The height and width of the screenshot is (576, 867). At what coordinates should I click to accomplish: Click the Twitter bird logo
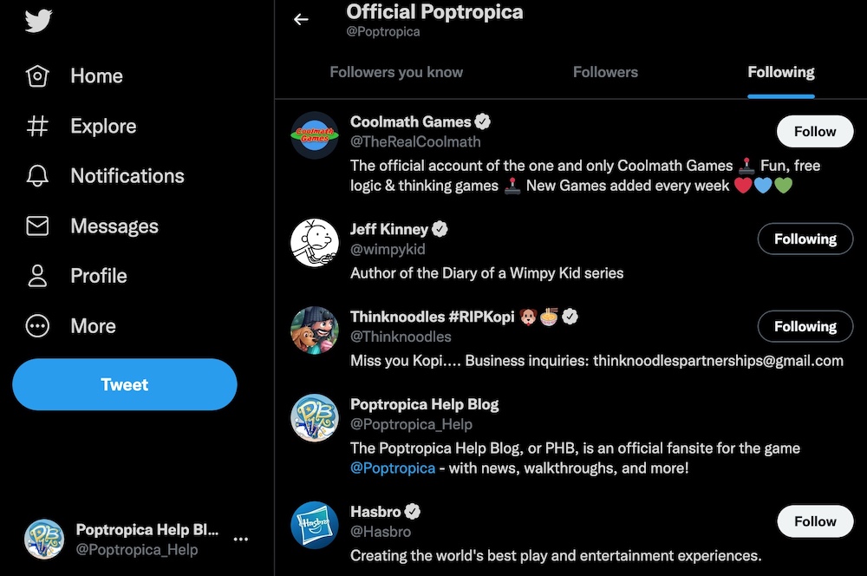click(39, 21)
